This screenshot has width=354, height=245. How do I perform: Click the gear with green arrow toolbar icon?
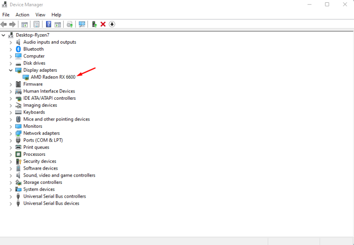(x=70, y=24)
